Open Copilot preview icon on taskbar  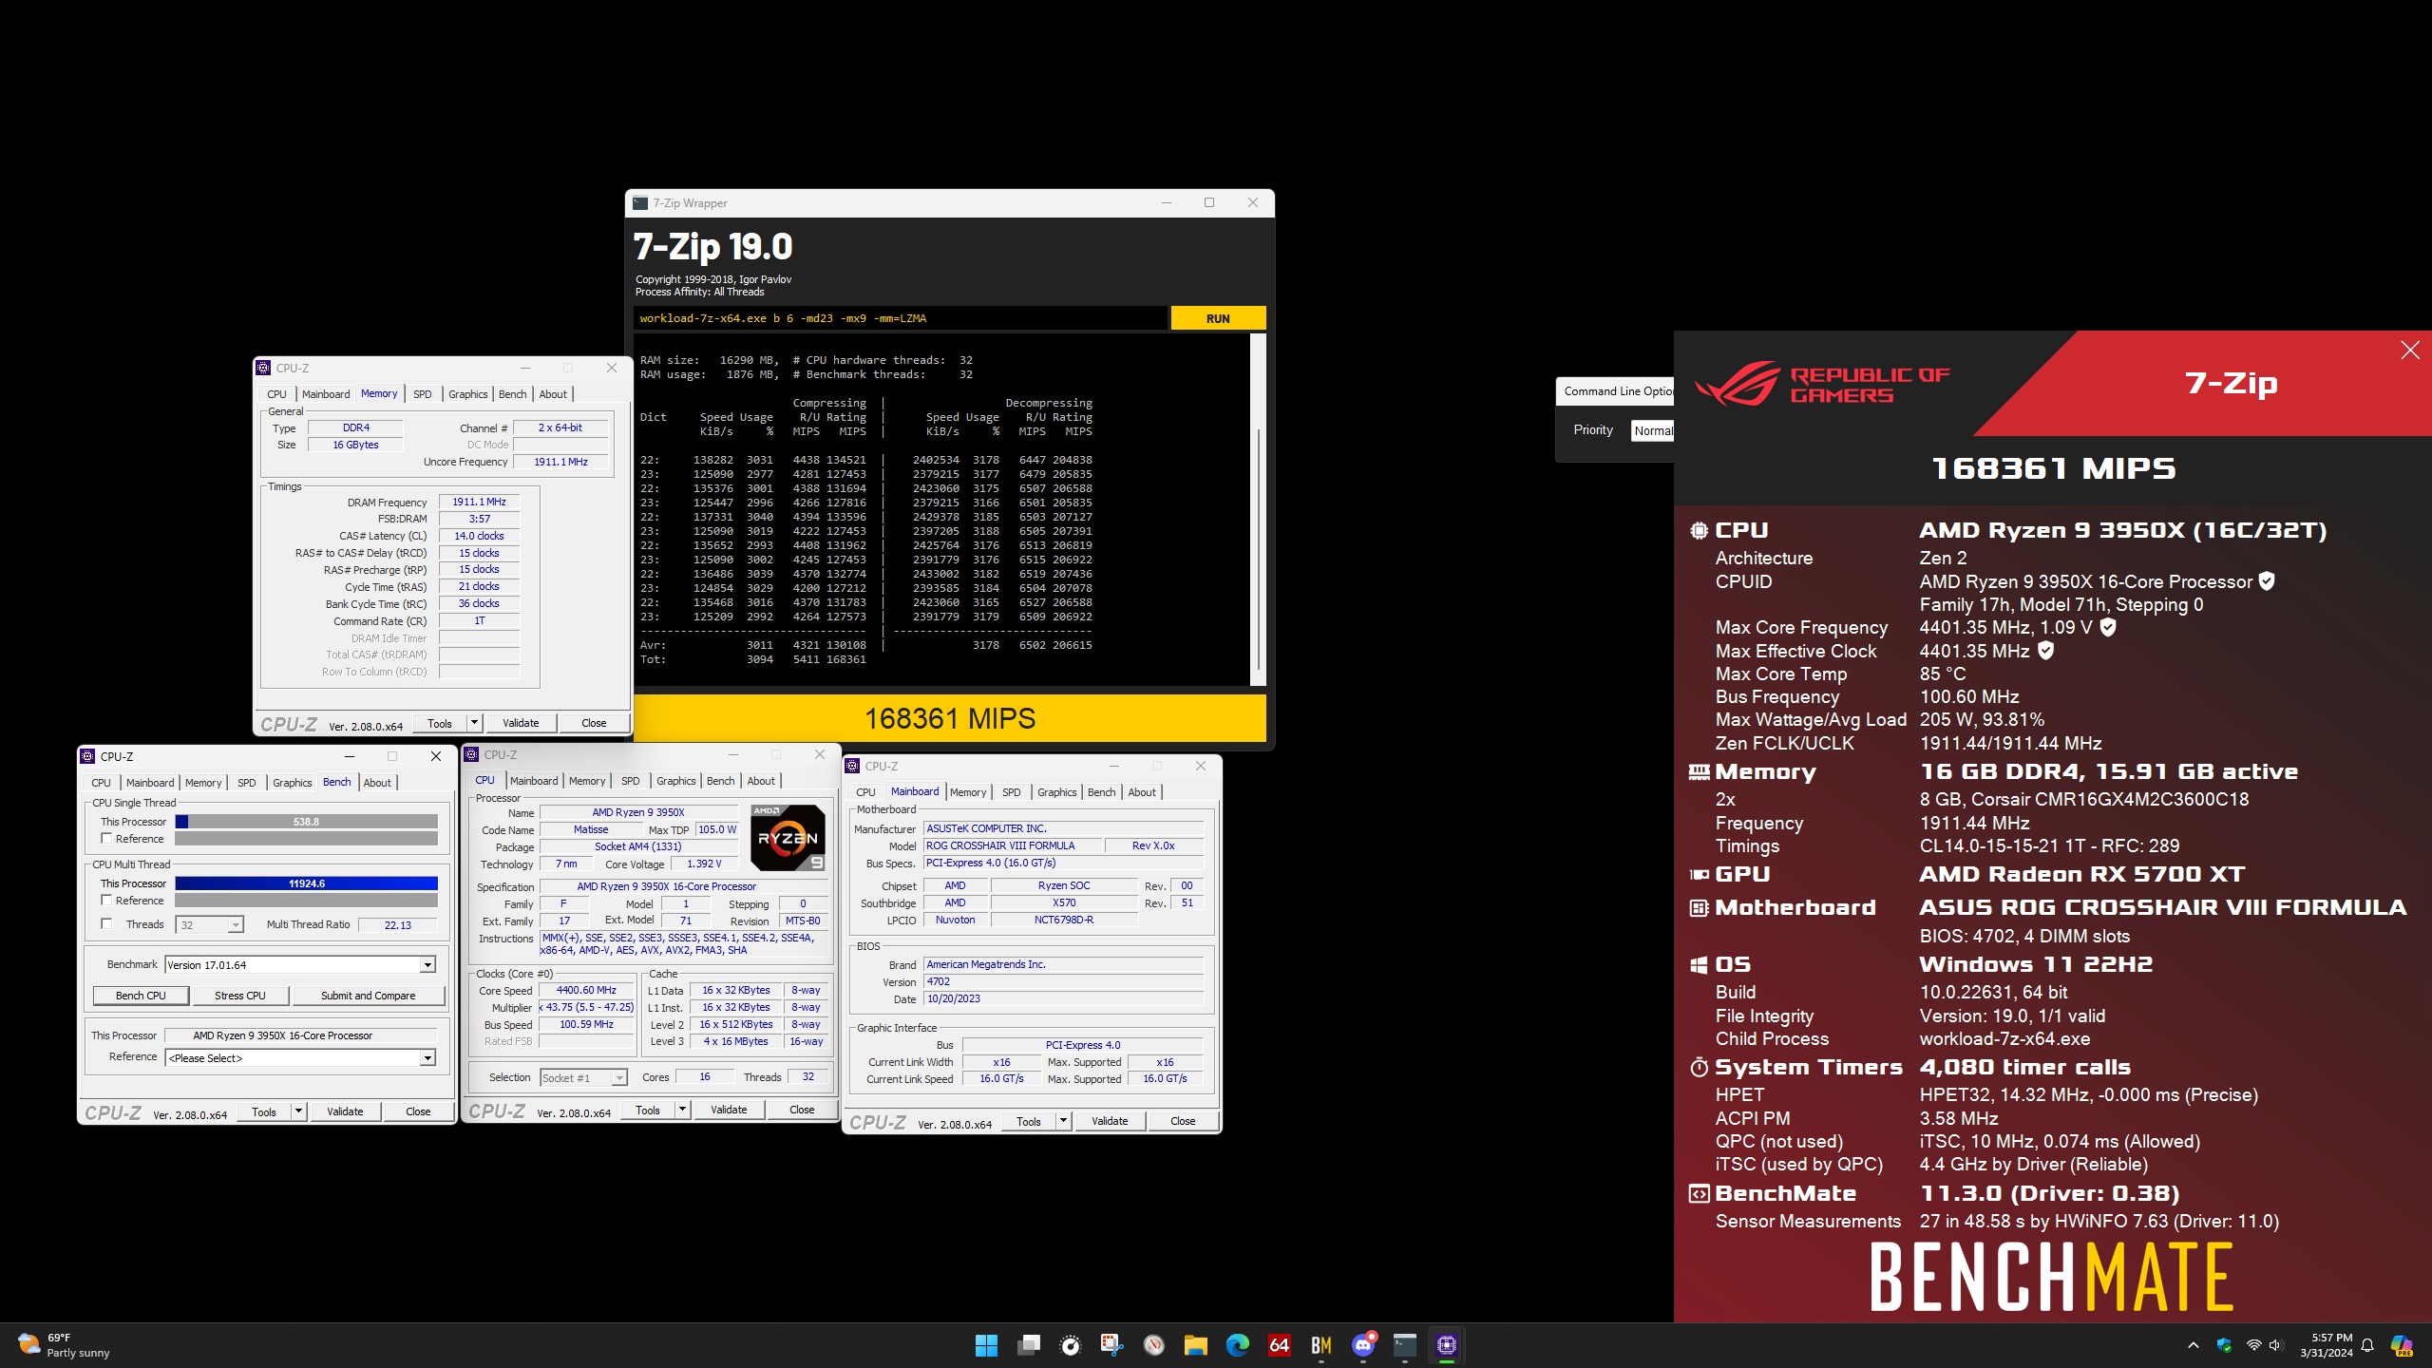pyautogui.click(x=2402, y=1345)
